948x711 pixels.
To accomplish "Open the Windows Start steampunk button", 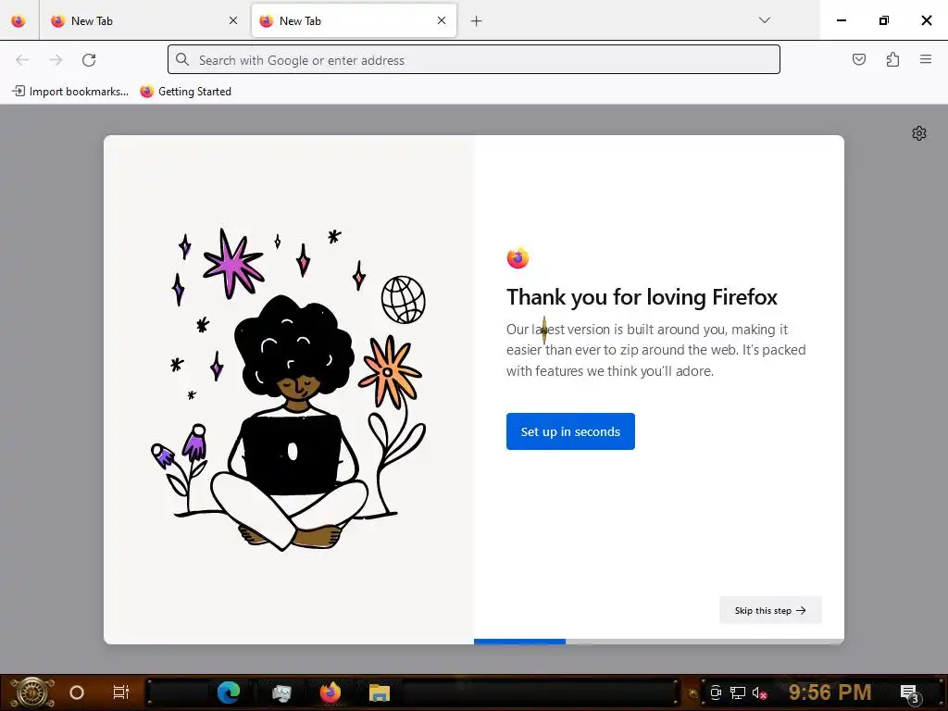I will click(32, 692).
